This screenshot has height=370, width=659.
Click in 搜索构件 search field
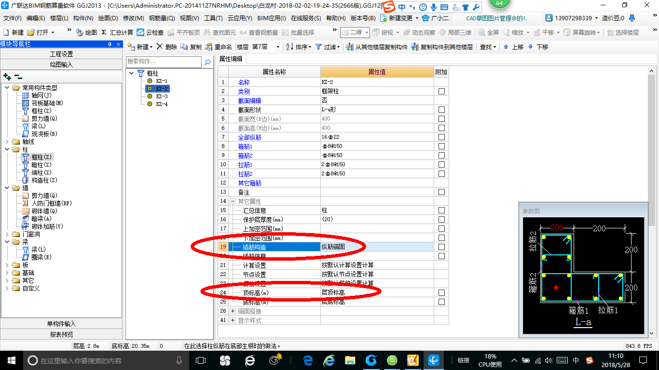tap(164, 62)
